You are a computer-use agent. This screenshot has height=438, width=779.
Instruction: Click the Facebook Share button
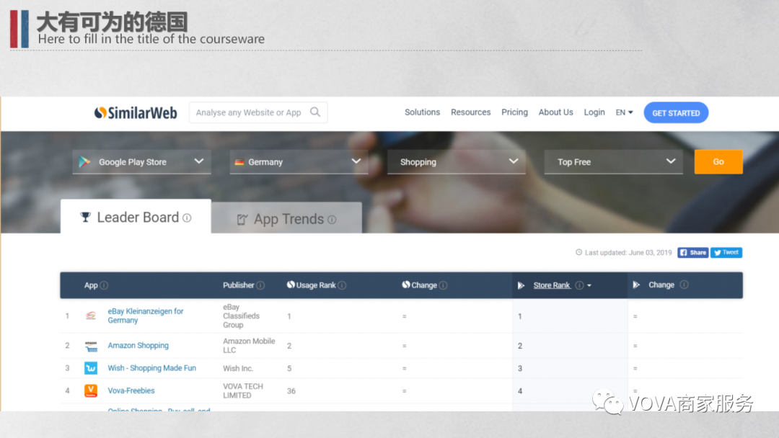pyautogui.click(x=693, y=252)
